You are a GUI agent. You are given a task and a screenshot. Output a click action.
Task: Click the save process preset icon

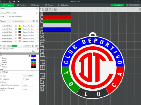coord(36,46)
